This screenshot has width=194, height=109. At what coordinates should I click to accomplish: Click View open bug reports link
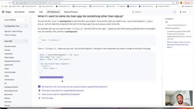[63, 91]
